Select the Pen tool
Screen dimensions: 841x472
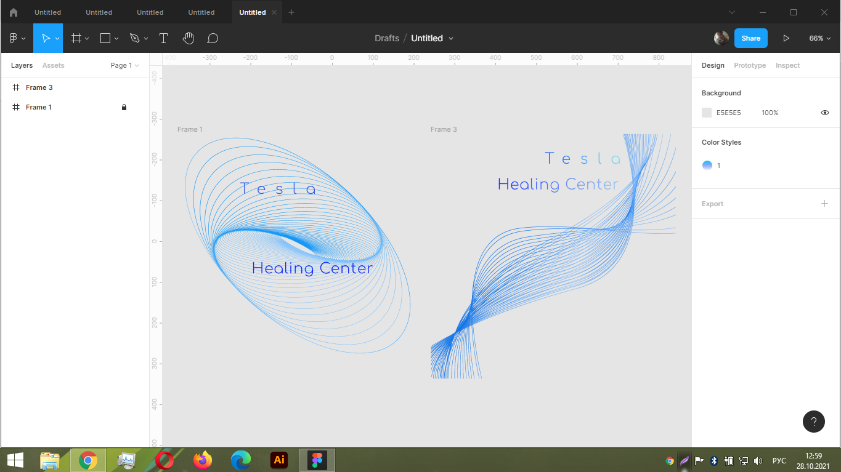point(135,38)
